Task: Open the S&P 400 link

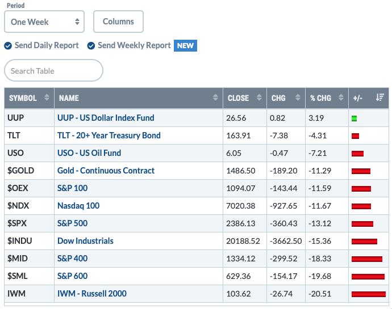Action: coord(73,259)
